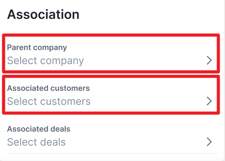Click the chevron arrow beside Select company

click(x=209, y=60)
